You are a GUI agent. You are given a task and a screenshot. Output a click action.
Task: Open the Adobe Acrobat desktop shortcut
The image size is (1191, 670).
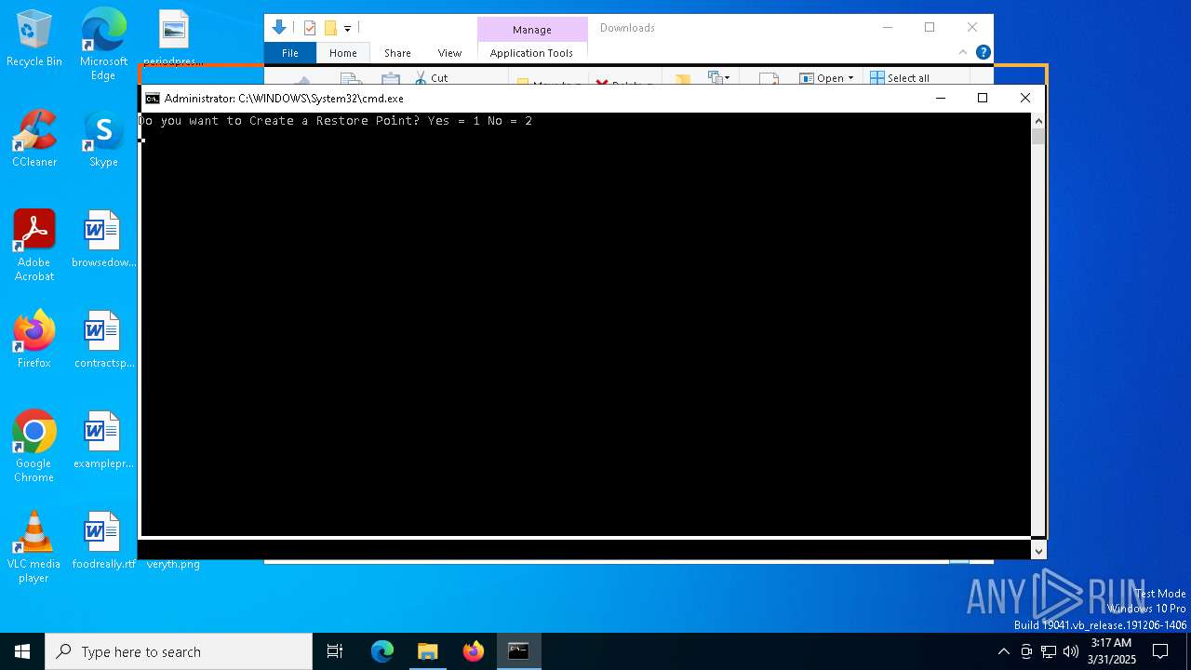[x=34, y=246]
